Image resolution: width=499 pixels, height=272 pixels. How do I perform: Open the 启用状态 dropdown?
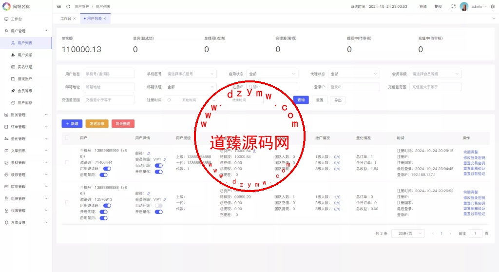pyautogui.click(x=272, y=74)
